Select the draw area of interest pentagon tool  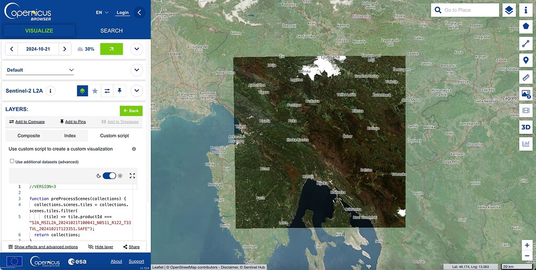point(526,26)
